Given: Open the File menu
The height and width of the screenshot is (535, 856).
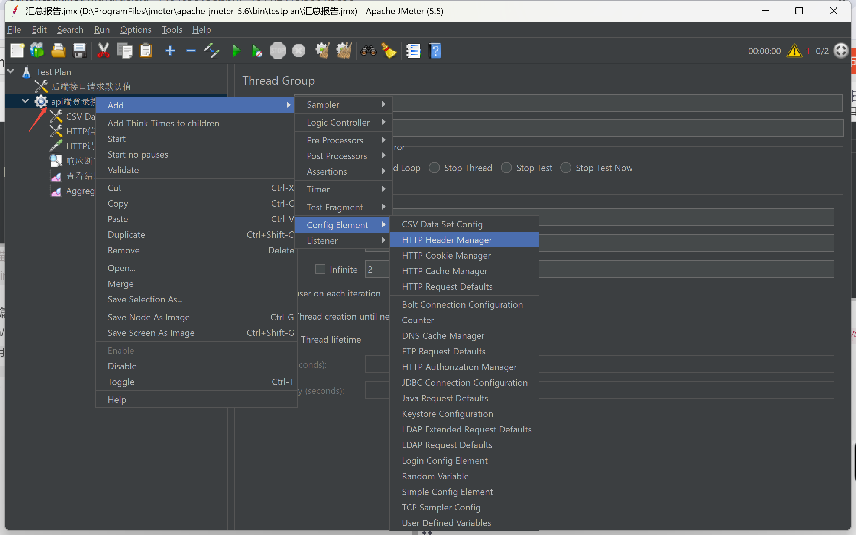Looking at the screenshot, I should pyautogui.click(x=14, y=30).
